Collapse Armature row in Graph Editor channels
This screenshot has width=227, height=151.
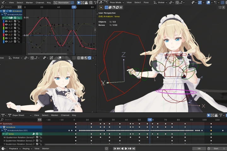pyautogui.click(x=1, y=11)
